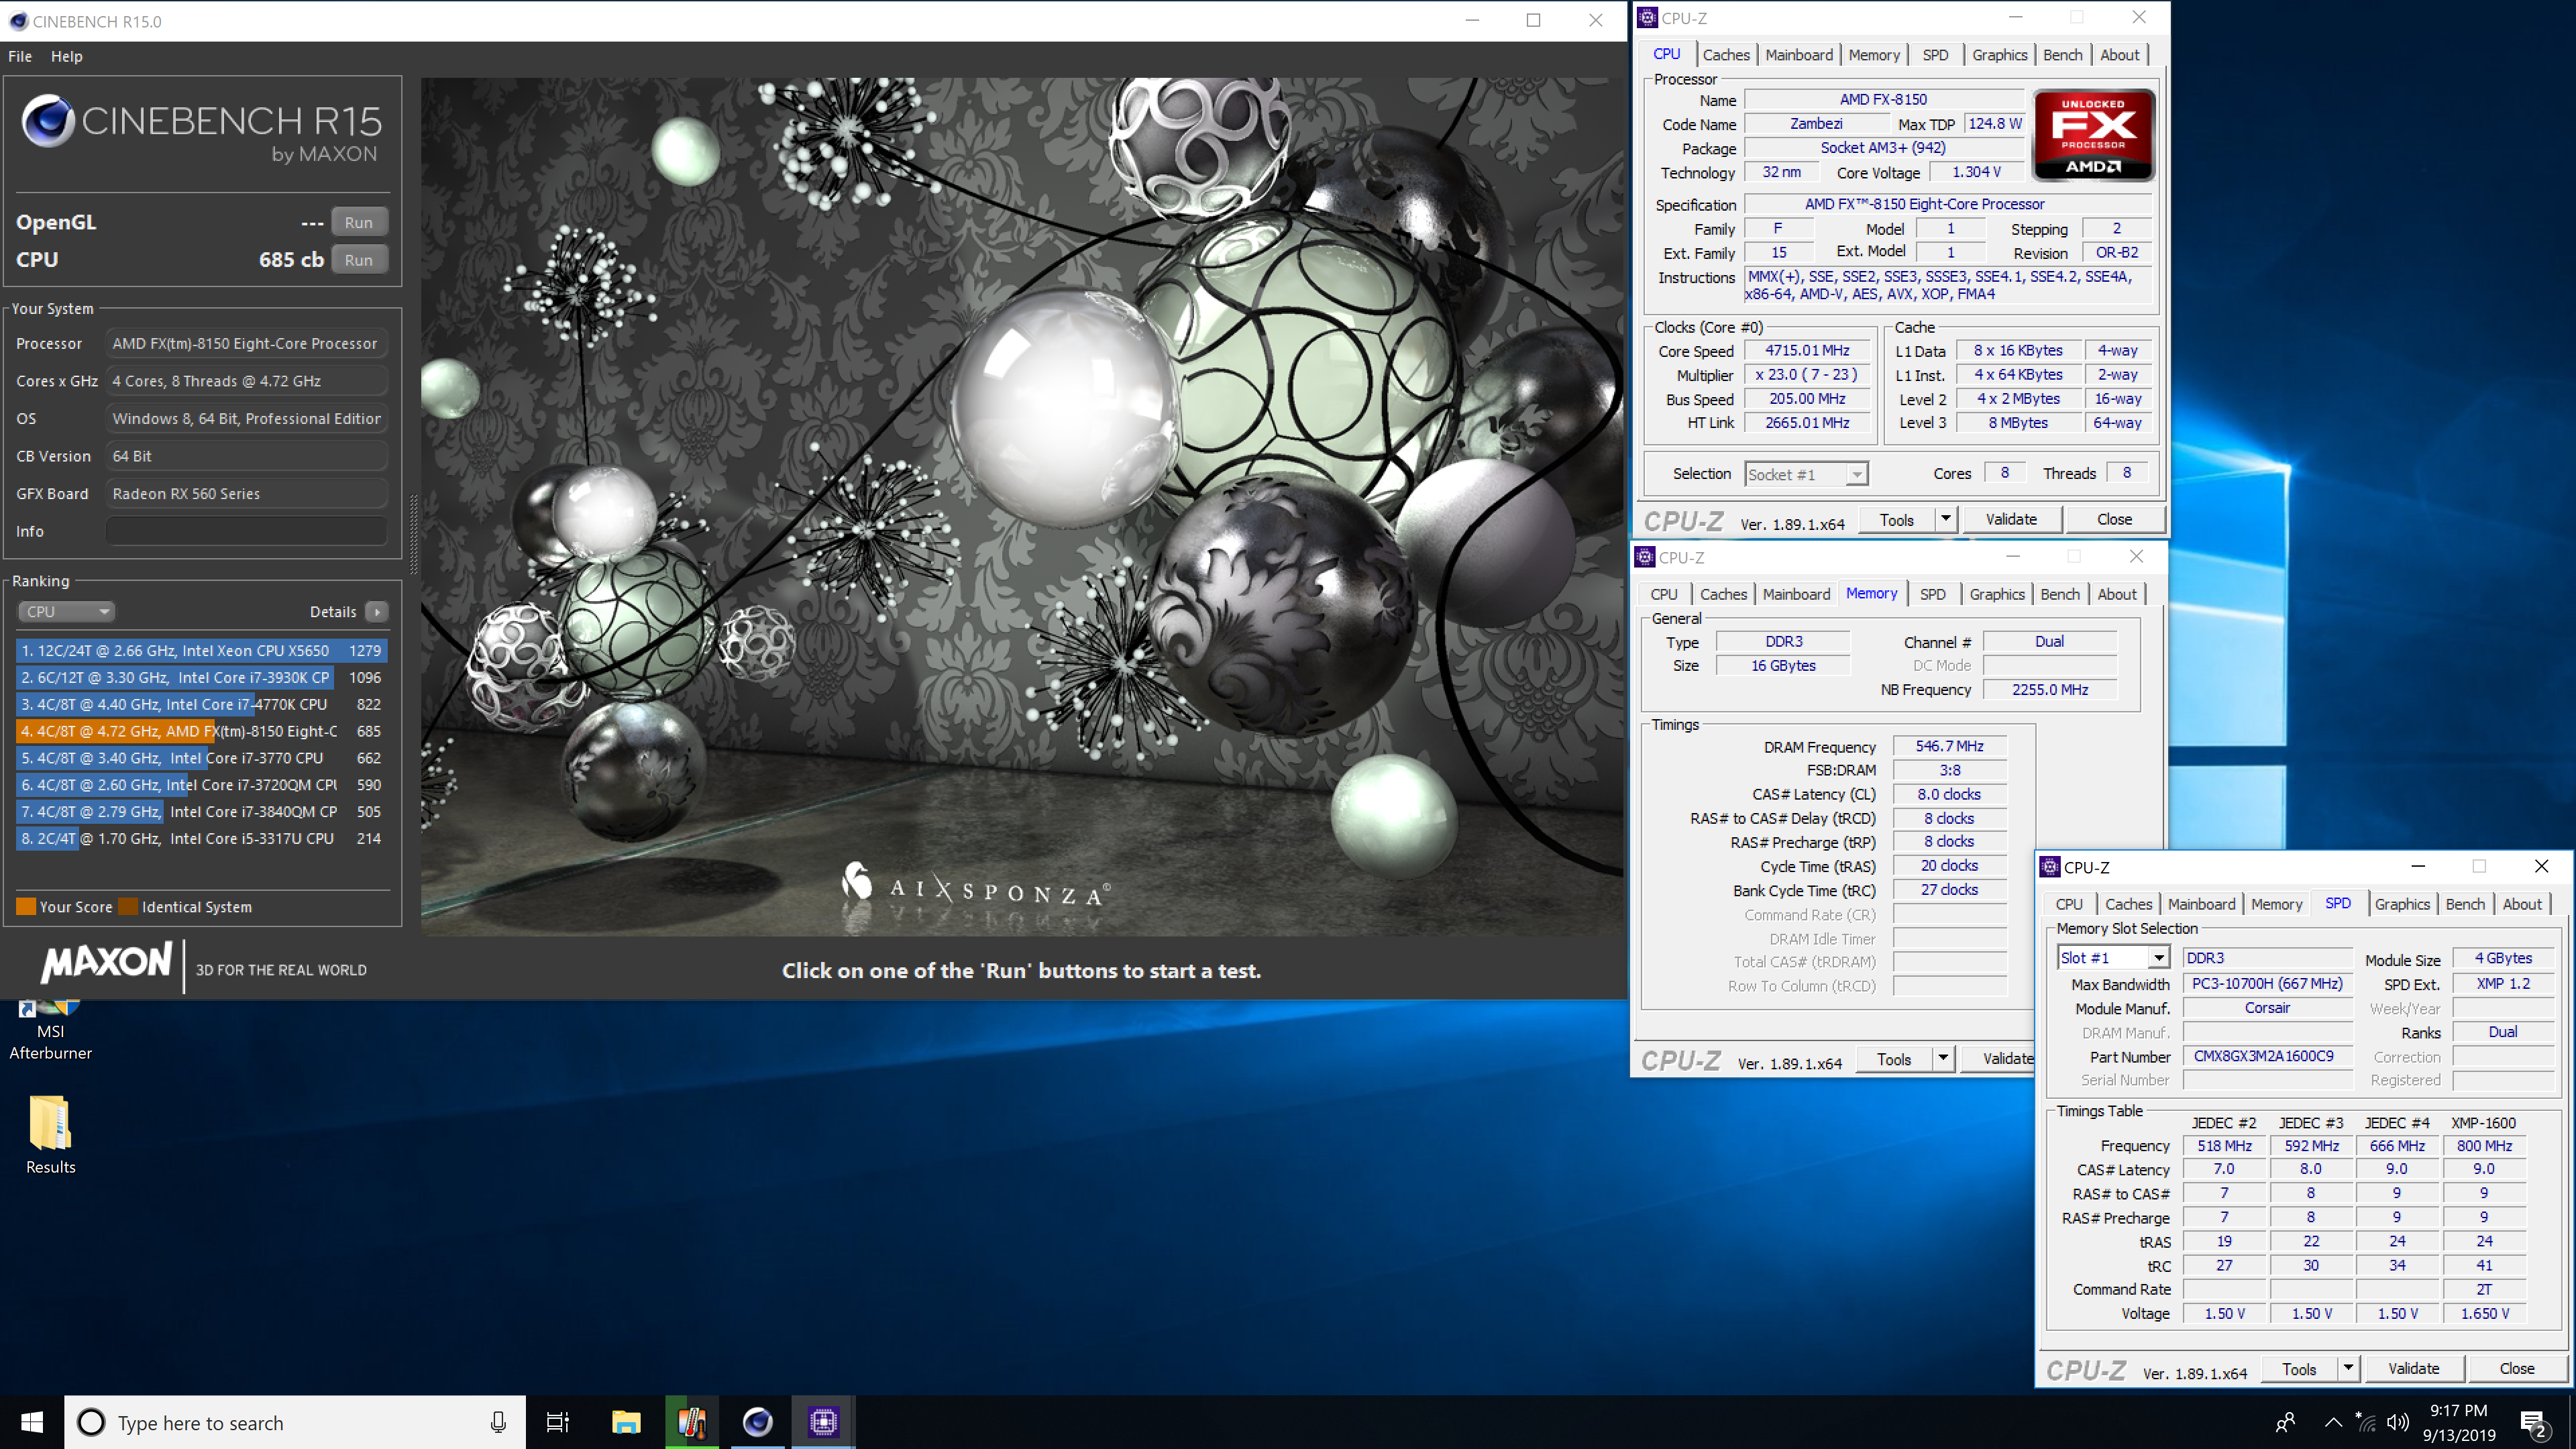Run the OpenGL benchmark

358,222
